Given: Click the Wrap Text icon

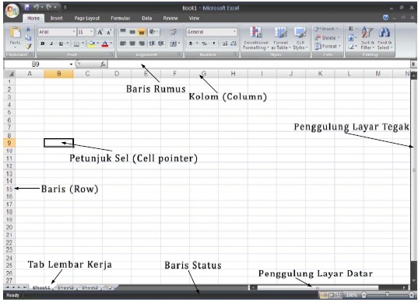Looking at the screenshot, I should [x=174, y=32].
